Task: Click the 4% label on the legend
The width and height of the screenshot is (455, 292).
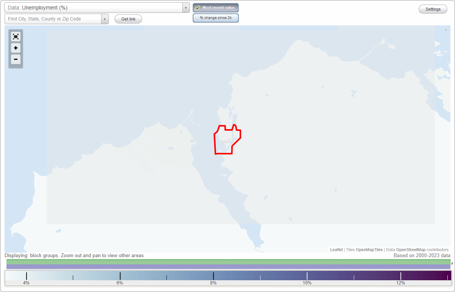Action: coord(26,283)
